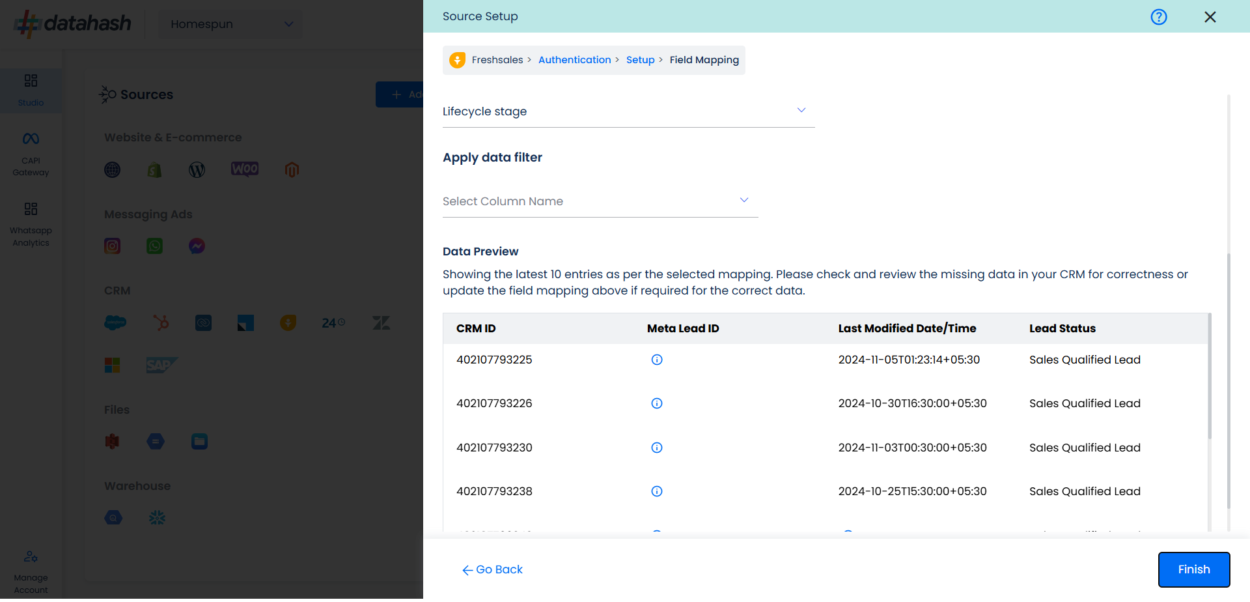Close the Source Setup panel
Screen dimensions: 1250x602
pyautogui.click(x=1210, y=17)
